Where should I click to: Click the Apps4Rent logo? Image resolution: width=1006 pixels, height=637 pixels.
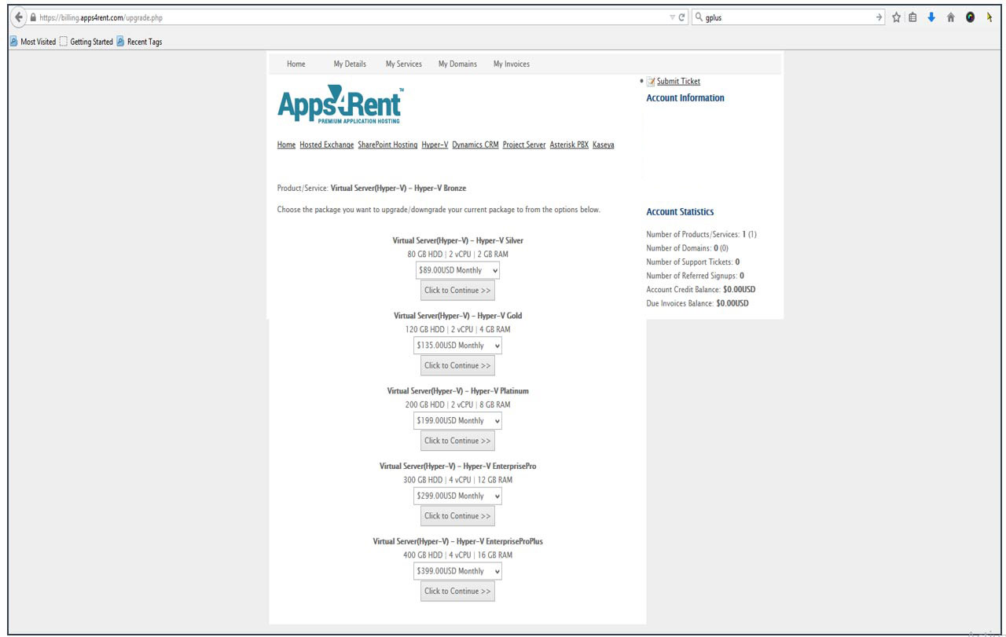tap(340, 105)
